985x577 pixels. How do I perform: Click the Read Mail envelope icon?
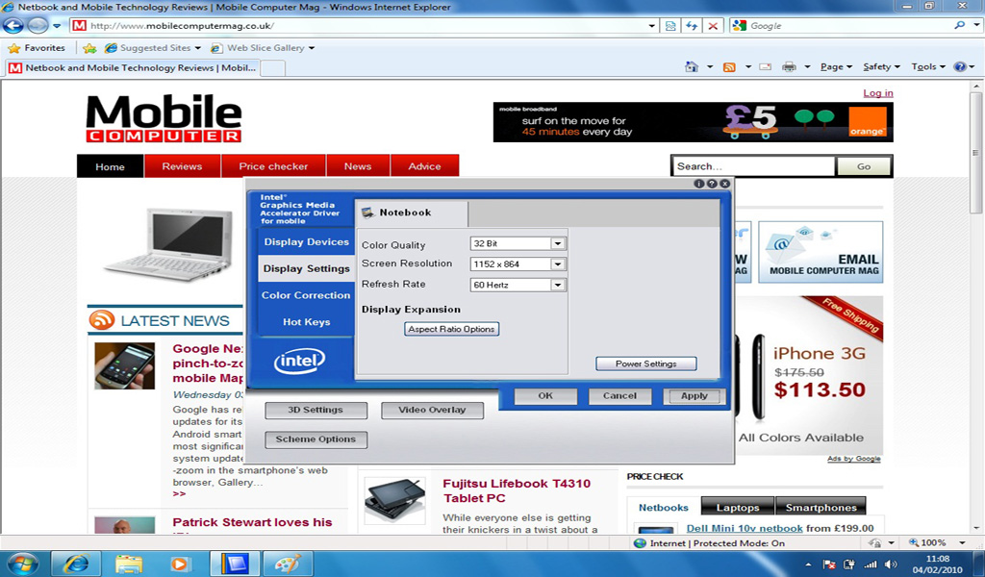pos(765,66)
